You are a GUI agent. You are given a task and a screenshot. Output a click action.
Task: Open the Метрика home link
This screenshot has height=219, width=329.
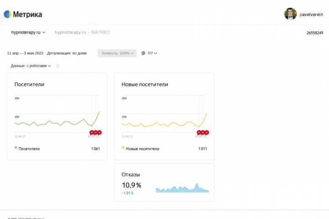[27, 14]
